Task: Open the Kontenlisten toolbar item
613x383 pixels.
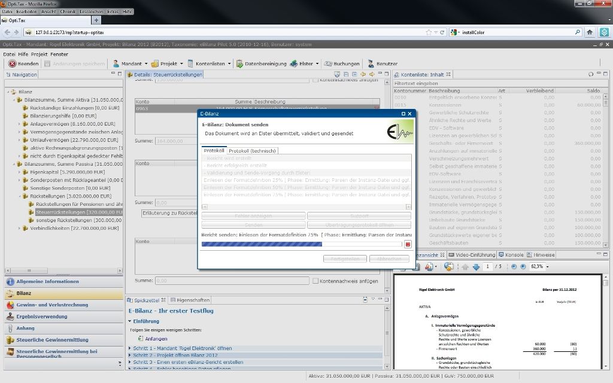Action: pos(206,63)
